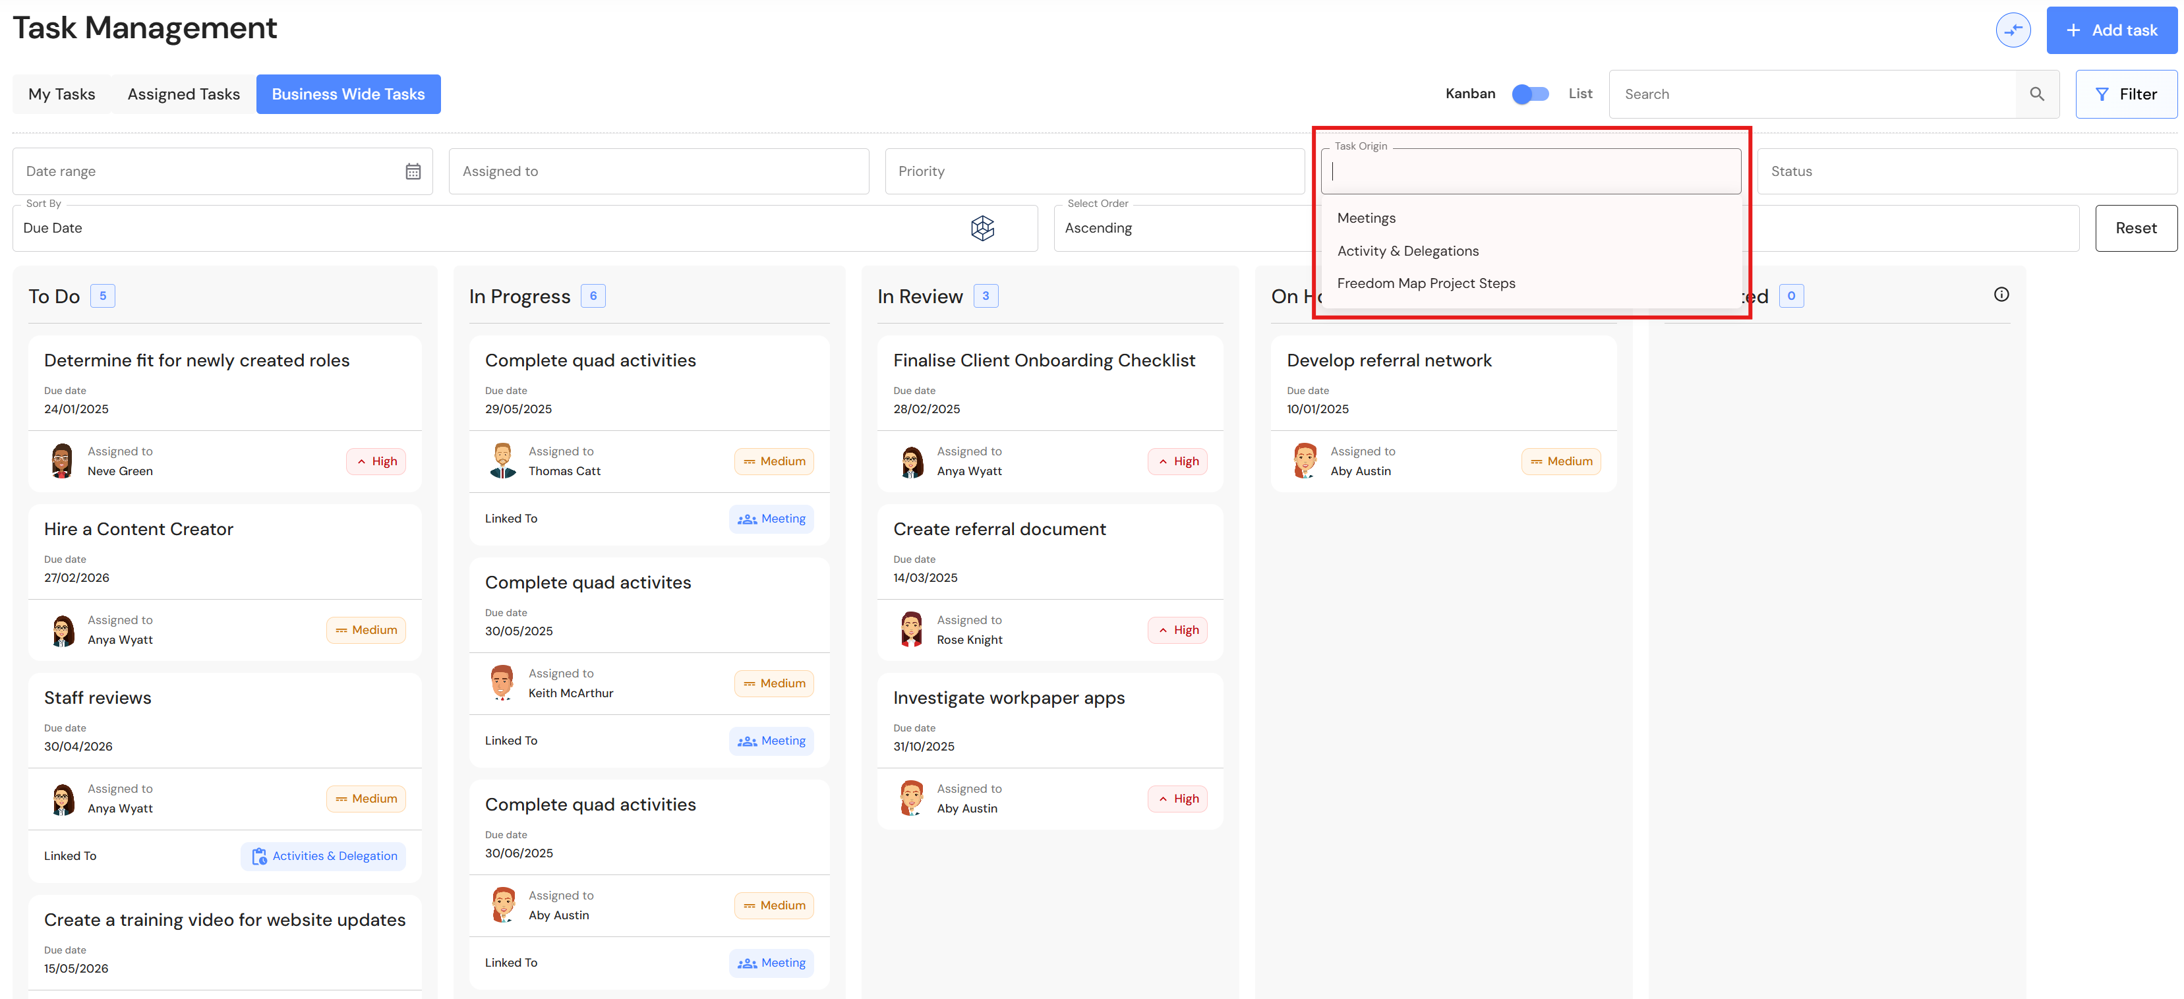Screen dimensions: 2184x999
Task: Click the hexagon cube icon in Sort By
Action: pos(982,228)
